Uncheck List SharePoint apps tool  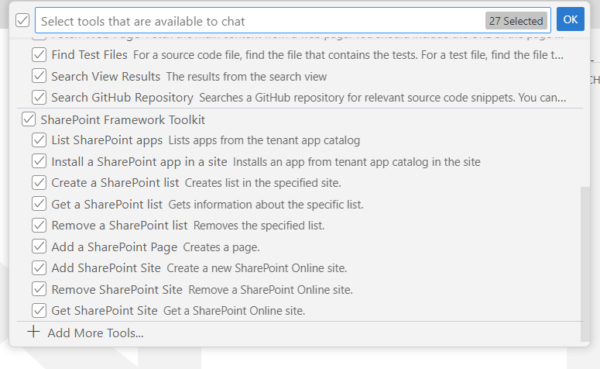pyautogui.click(x=39, y=140)
